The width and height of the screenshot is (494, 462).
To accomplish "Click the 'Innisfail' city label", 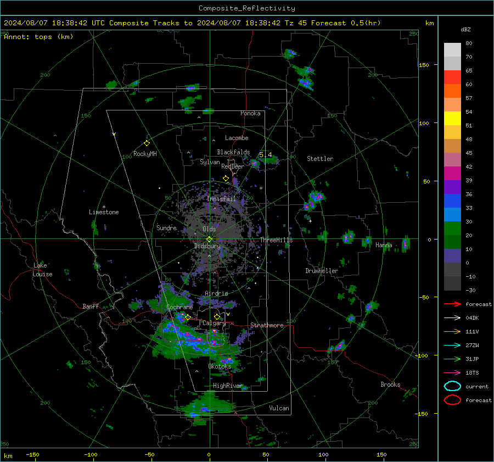I will 221,199.
